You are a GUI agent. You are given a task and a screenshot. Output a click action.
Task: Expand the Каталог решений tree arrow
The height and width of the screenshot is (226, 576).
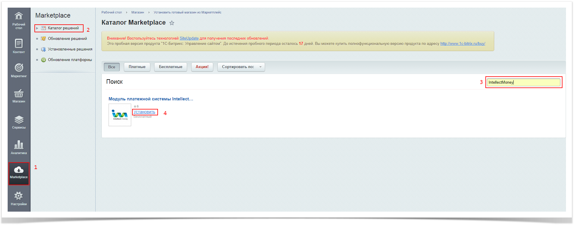(37, 28)
